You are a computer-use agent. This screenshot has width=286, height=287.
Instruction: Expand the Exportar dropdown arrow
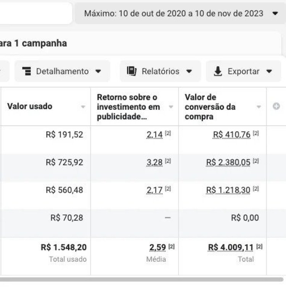[269, 71]
